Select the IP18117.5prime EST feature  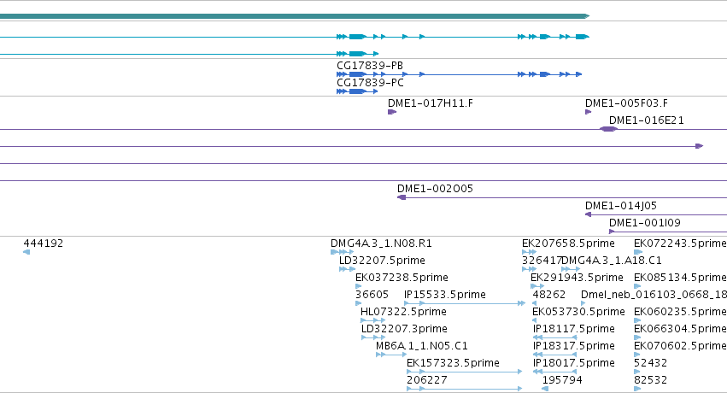click(x=555, y=337)
